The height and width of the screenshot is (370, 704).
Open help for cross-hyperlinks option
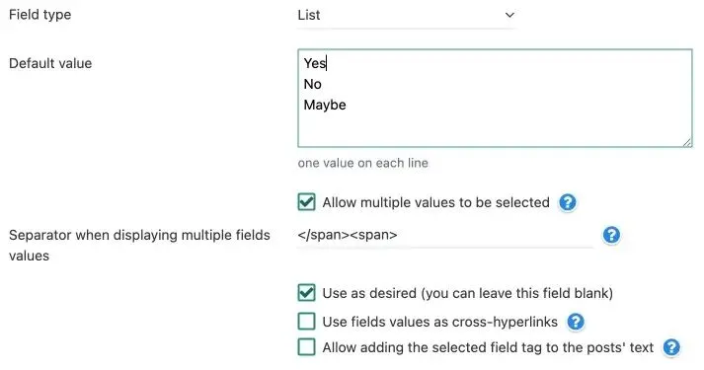[x=576, y=322]
